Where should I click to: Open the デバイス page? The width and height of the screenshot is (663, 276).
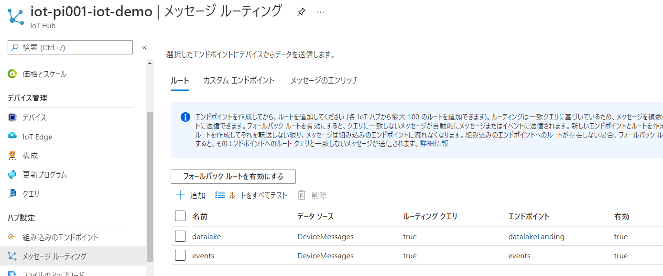point(34,117)
